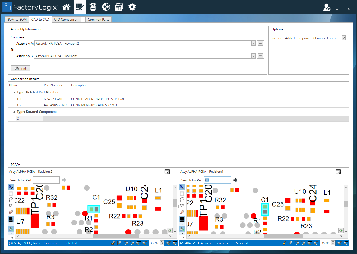Click zoom percentage stepper in left viewer
Screen dimensions: 357x254
click(162, 243)
